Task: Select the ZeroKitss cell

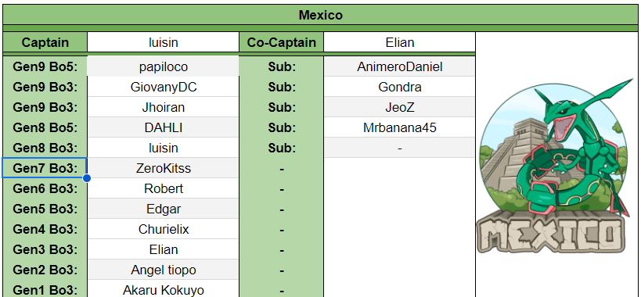Action: tap(163, 168)
